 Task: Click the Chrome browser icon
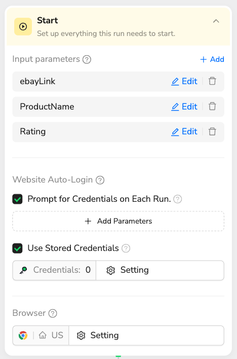23,335
